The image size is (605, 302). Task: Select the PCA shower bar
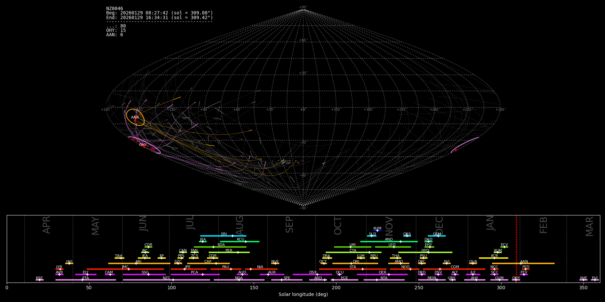click(x=195, y=274)
